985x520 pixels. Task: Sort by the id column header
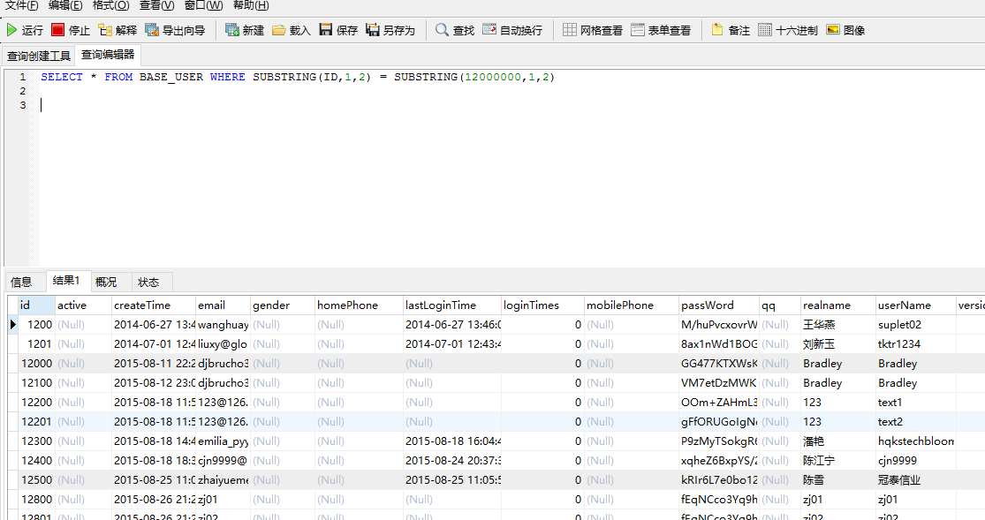pyautogui.click(x=36, y=305)
